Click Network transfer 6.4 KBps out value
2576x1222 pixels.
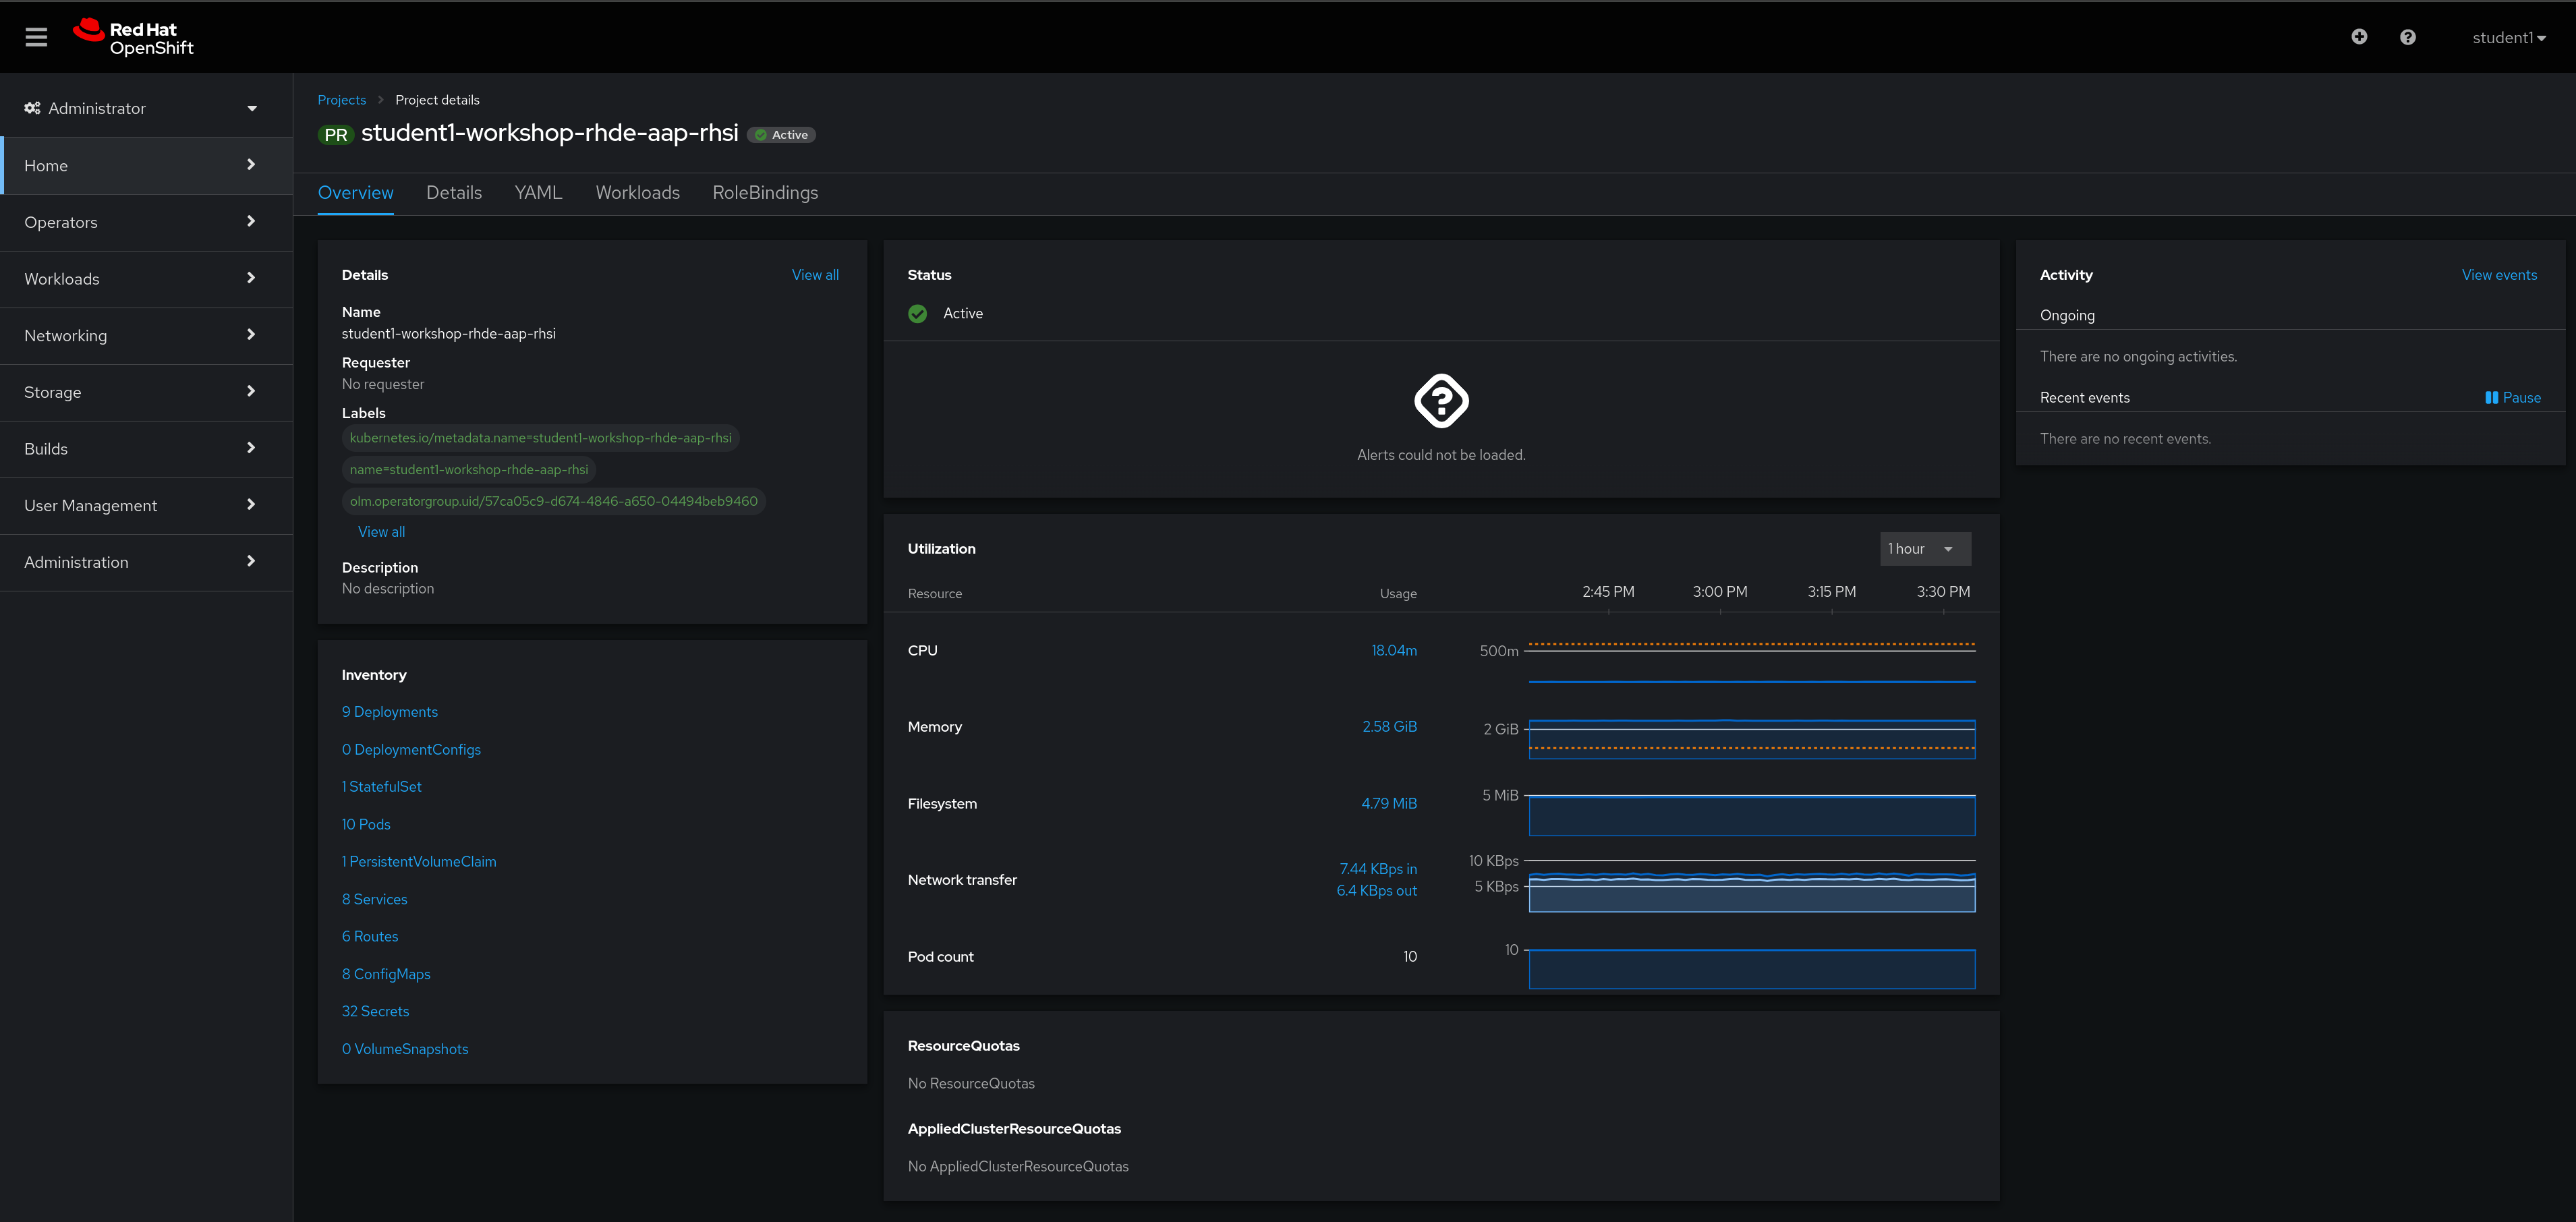point(1376,891)
